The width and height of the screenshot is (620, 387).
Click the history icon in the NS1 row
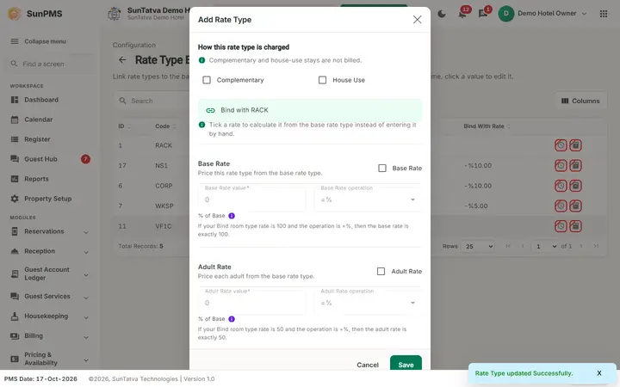coord(561,165)
